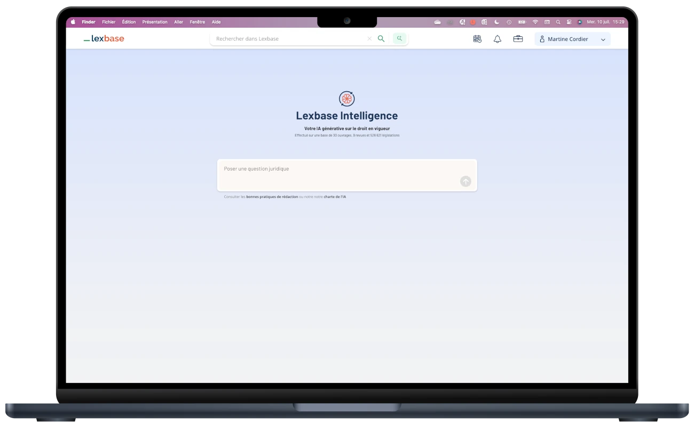Click the red timer icon in menu bar
This screenshot has height=424, width=694.
pyautogui.click(x=473, y=22)
